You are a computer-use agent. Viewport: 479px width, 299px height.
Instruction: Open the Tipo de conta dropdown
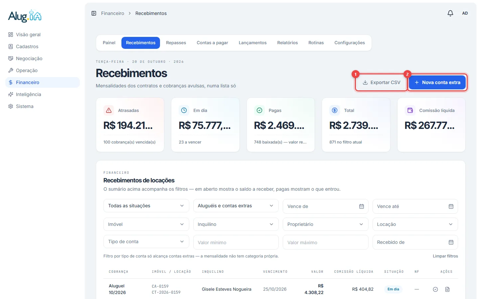click(146, 242)
